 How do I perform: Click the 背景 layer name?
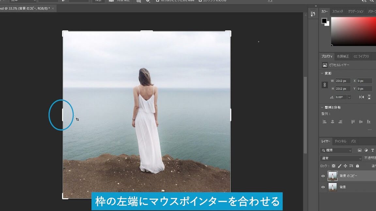[x=343, y=187]
